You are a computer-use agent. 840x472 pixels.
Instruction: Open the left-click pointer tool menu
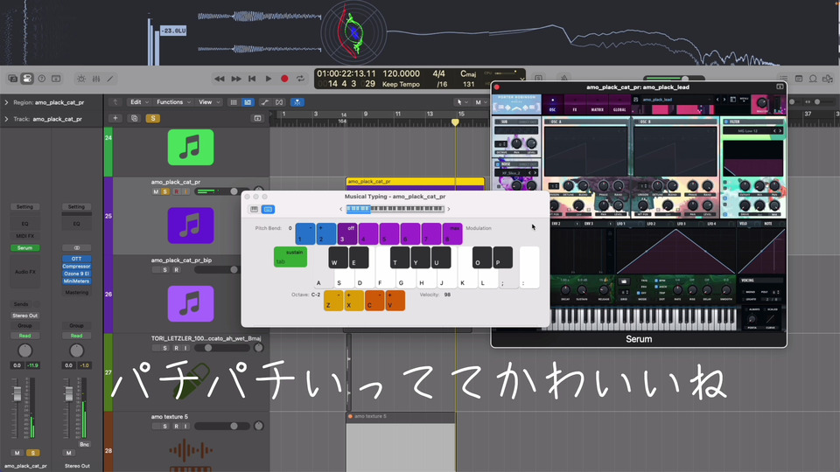(x=460, y=102)
